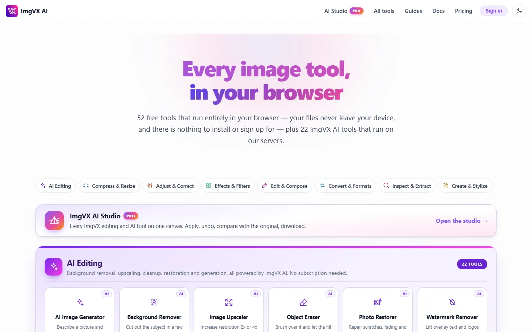Click the ImgVX AI brand name text

34,11
